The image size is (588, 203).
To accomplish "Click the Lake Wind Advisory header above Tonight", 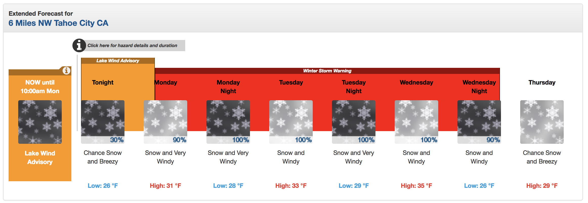I will 118,61.
